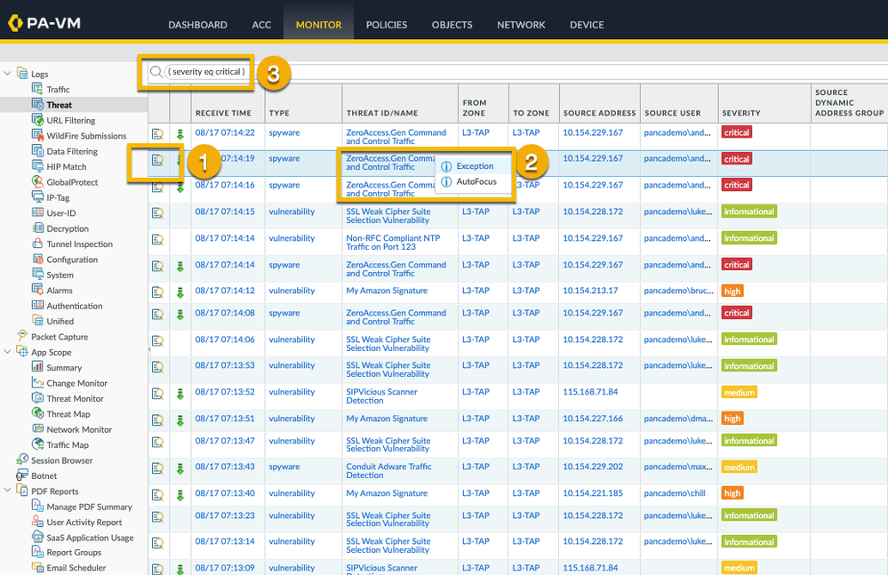Image resolution: width=888 pixels, height=575 pixels.
Task: Open Threat Map under App Scope
Action: pyautogui.click(x=68, y=414)
